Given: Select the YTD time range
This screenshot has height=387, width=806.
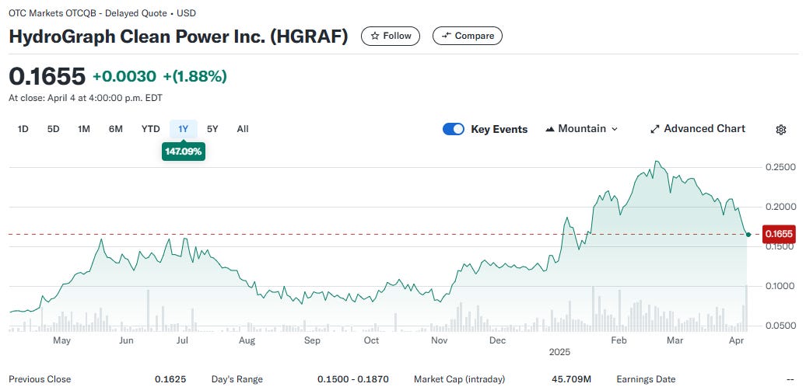Looking at the screenshot, I should 151,129.
